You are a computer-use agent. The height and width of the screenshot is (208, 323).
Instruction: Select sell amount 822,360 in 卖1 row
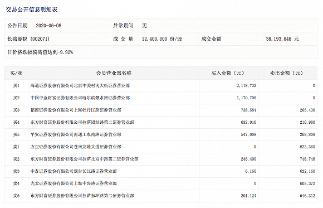click(307, 147)
